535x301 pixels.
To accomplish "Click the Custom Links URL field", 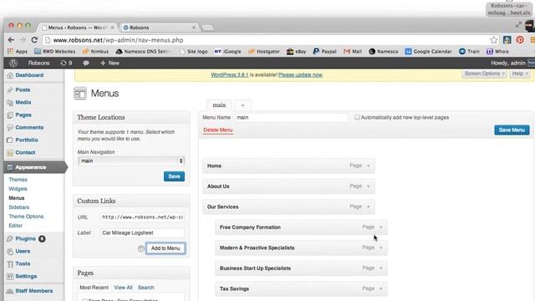I will click(x=142, y=217).
